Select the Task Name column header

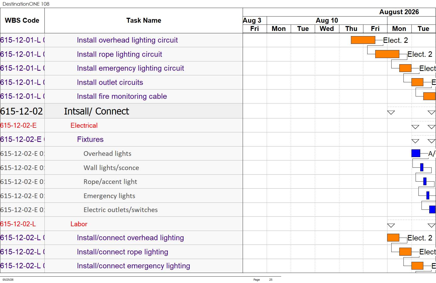coord(144,20)
